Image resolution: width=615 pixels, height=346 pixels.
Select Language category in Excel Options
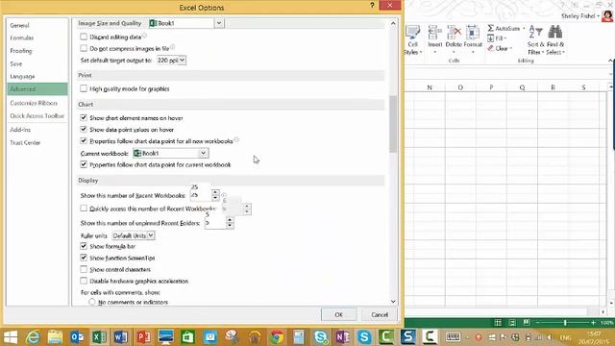(22, 76)
